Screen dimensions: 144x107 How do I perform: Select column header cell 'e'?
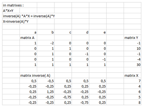point(98,32)
